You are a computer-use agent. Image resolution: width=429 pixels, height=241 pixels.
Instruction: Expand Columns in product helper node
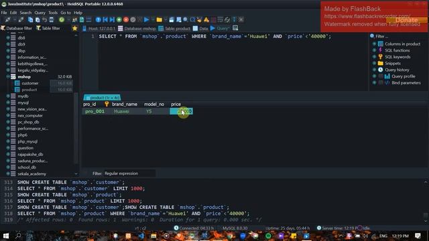(374, 44)
